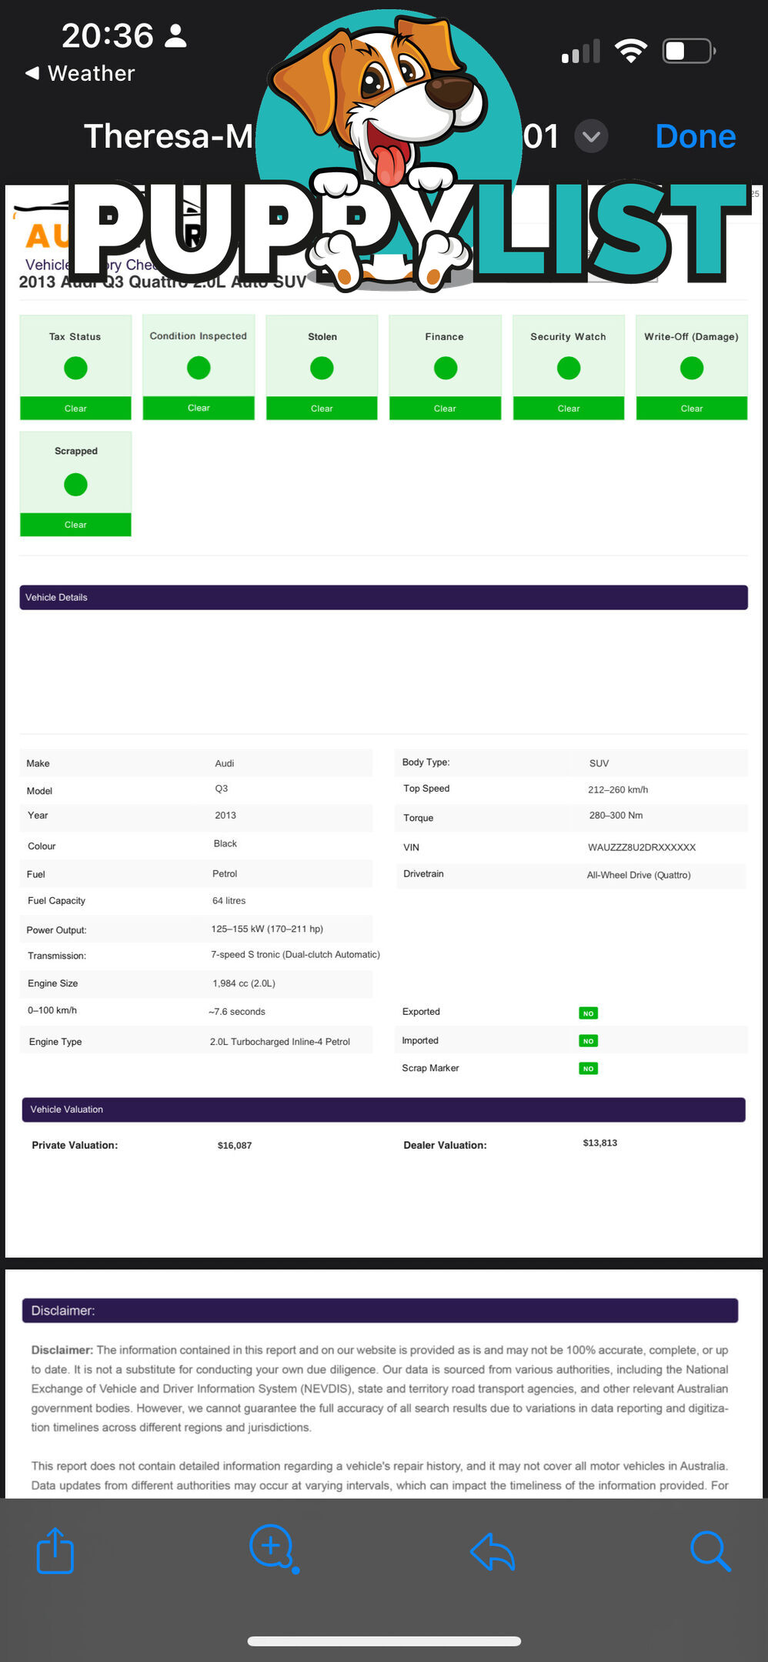Click the green dot under Security Watch
Image resolution: width=768 pixels, height=1662 pixels.
[x=569, y=369]
